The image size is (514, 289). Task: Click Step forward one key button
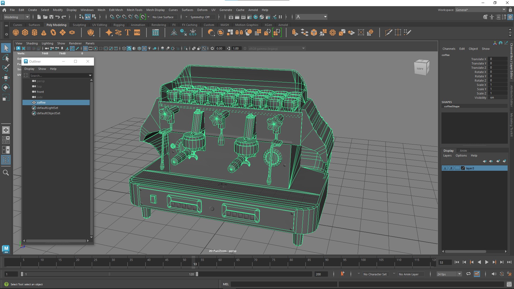(x=494, y=262)
